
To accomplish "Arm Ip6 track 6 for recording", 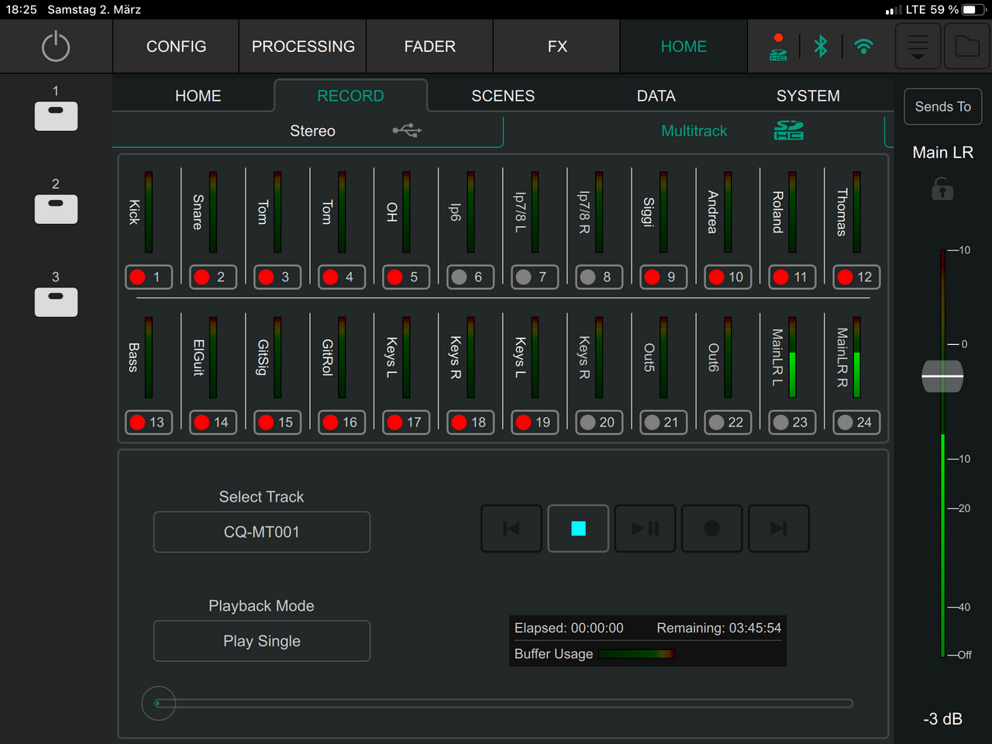I will 470,277.
